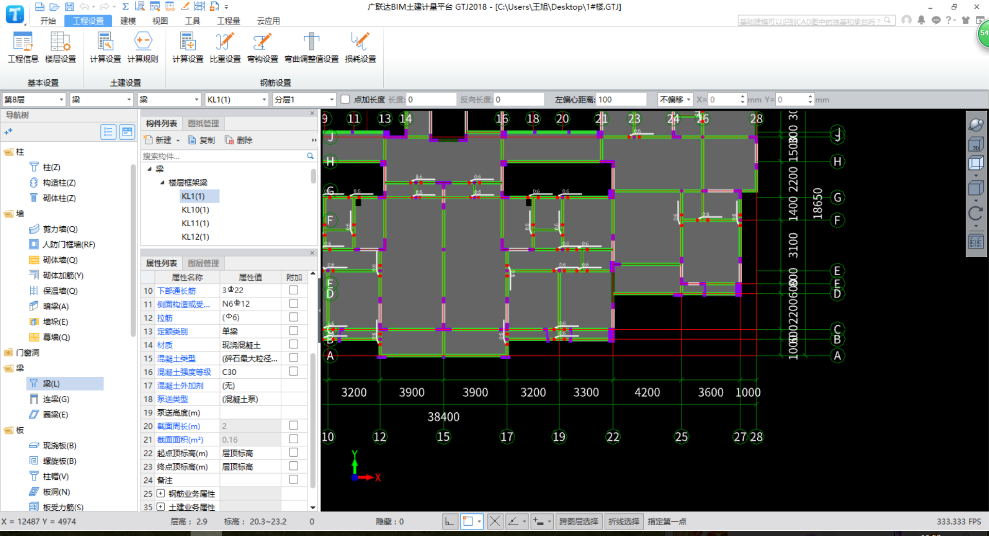Check 附加 box for 起点顶标高 row
This screenshot has width=989, height=536.
294,452
